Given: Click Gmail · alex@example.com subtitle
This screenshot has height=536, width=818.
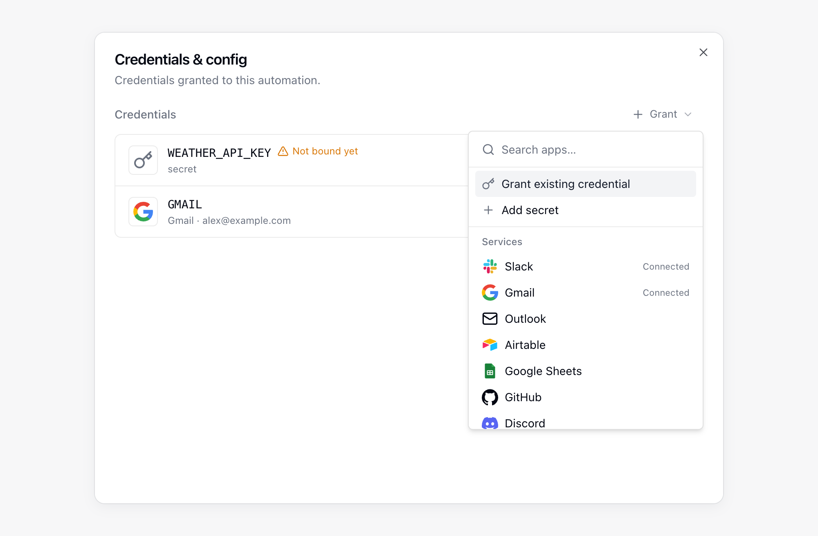Looking at the screenshot, I should (x=229, y=221).
